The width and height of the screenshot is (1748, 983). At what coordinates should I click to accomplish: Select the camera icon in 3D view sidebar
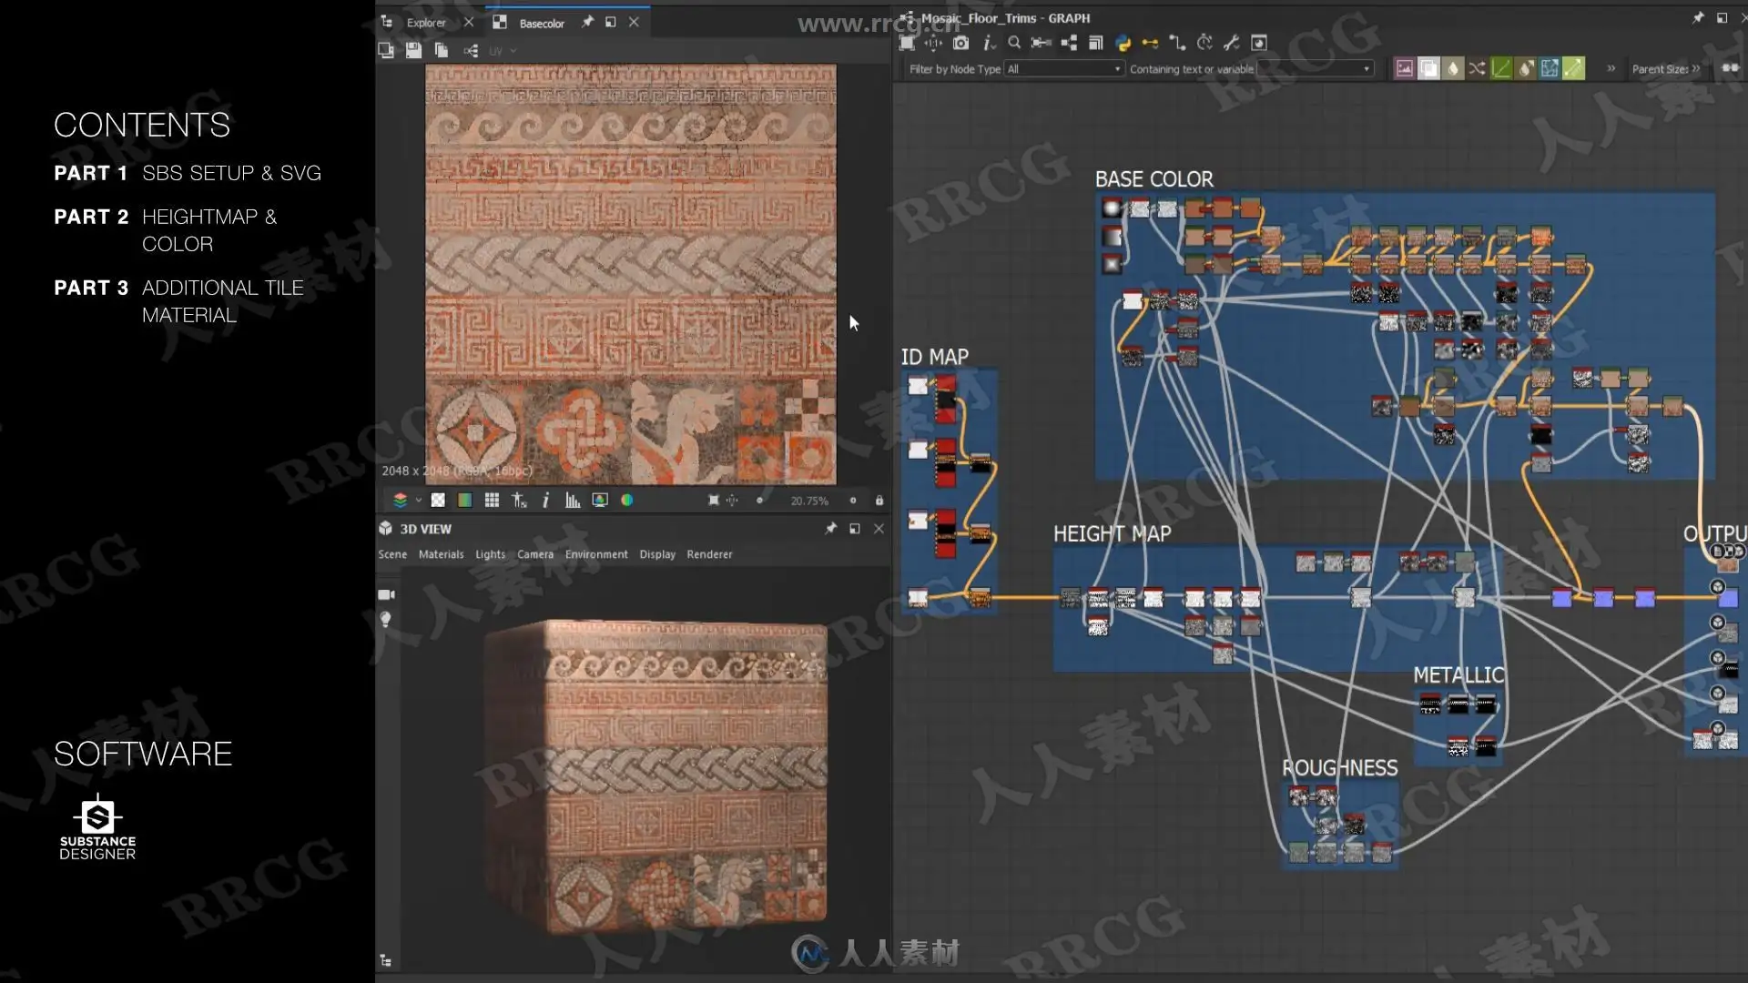pyautogui.click(x=386, y=594)
